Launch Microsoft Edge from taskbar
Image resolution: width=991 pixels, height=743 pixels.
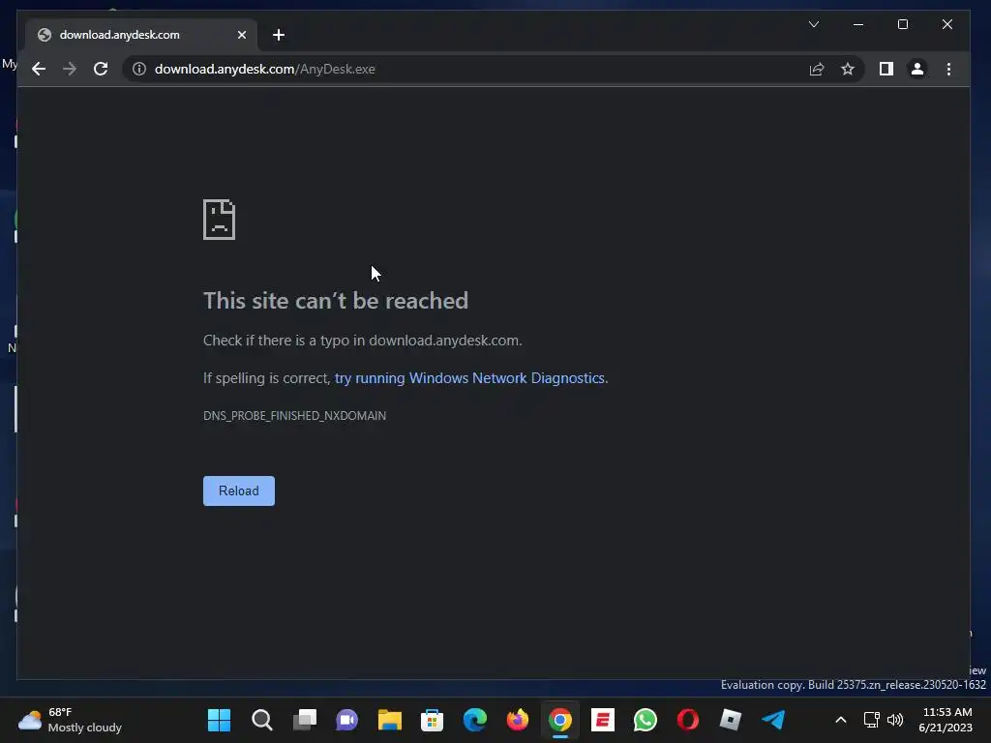474,720
